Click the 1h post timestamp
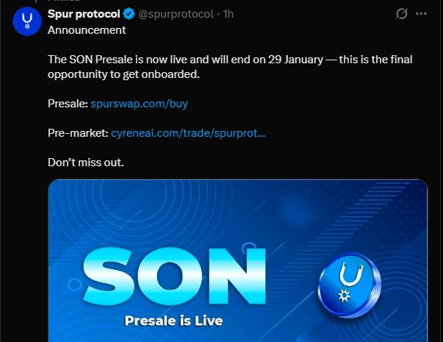This screenshot has height=342, width=443. (x=228, y=14)
